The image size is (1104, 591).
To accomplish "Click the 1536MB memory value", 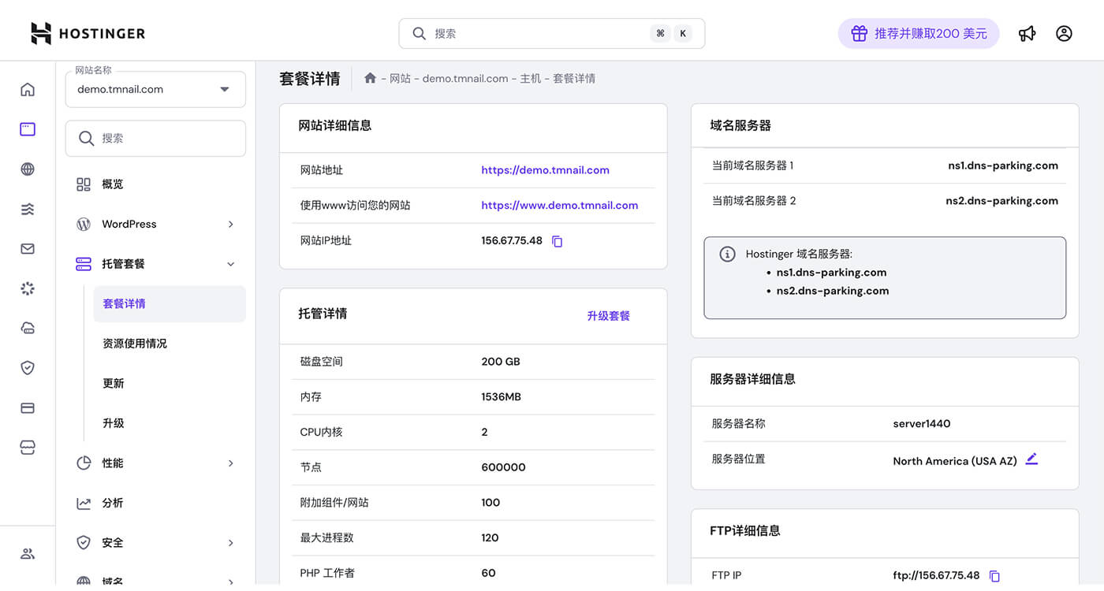I will point(502,397).
